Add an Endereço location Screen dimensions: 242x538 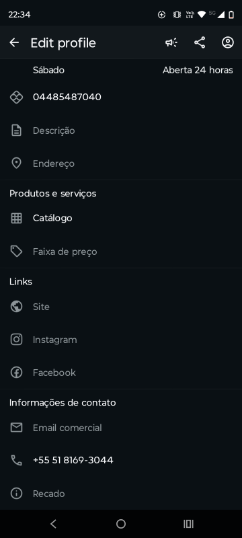(x=121, y=163)
